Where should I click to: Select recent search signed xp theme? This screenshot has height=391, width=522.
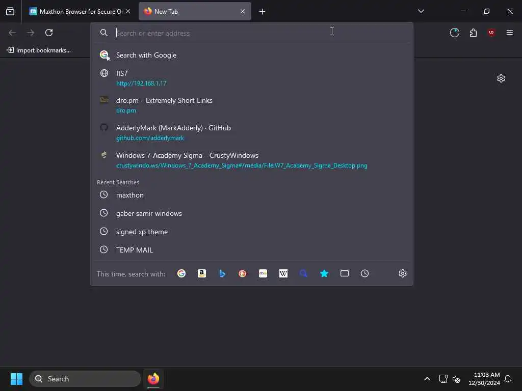(x=252, y=232)
